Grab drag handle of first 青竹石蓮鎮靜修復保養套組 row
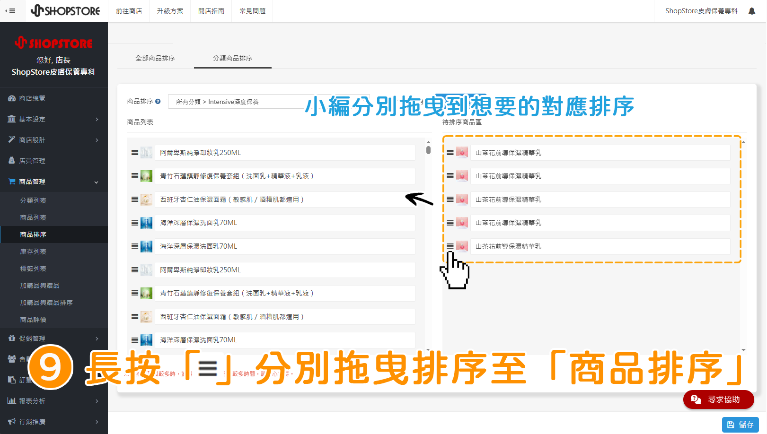The image size is (767, 434). 135,176
